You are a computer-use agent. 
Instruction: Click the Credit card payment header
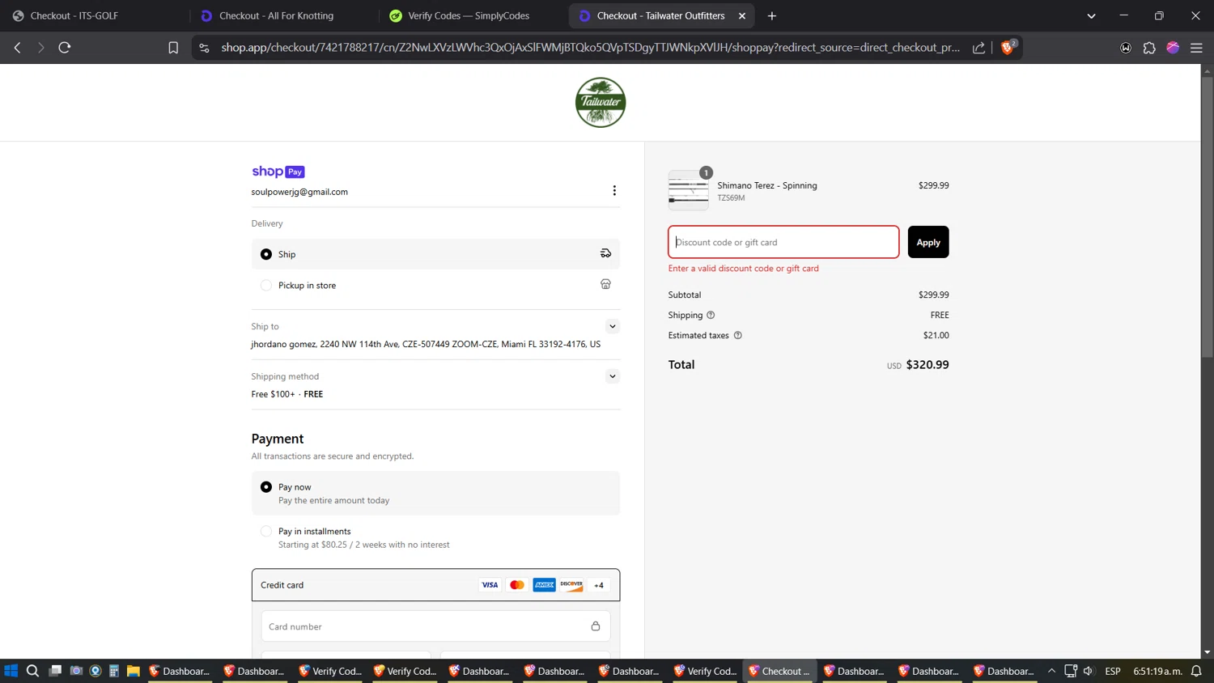pos(435,585)
